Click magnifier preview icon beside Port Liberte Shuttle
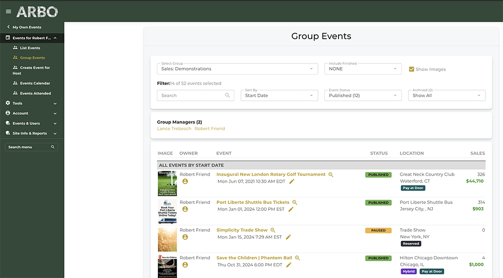This screenshot has height=278, width=503. [294, 202]
